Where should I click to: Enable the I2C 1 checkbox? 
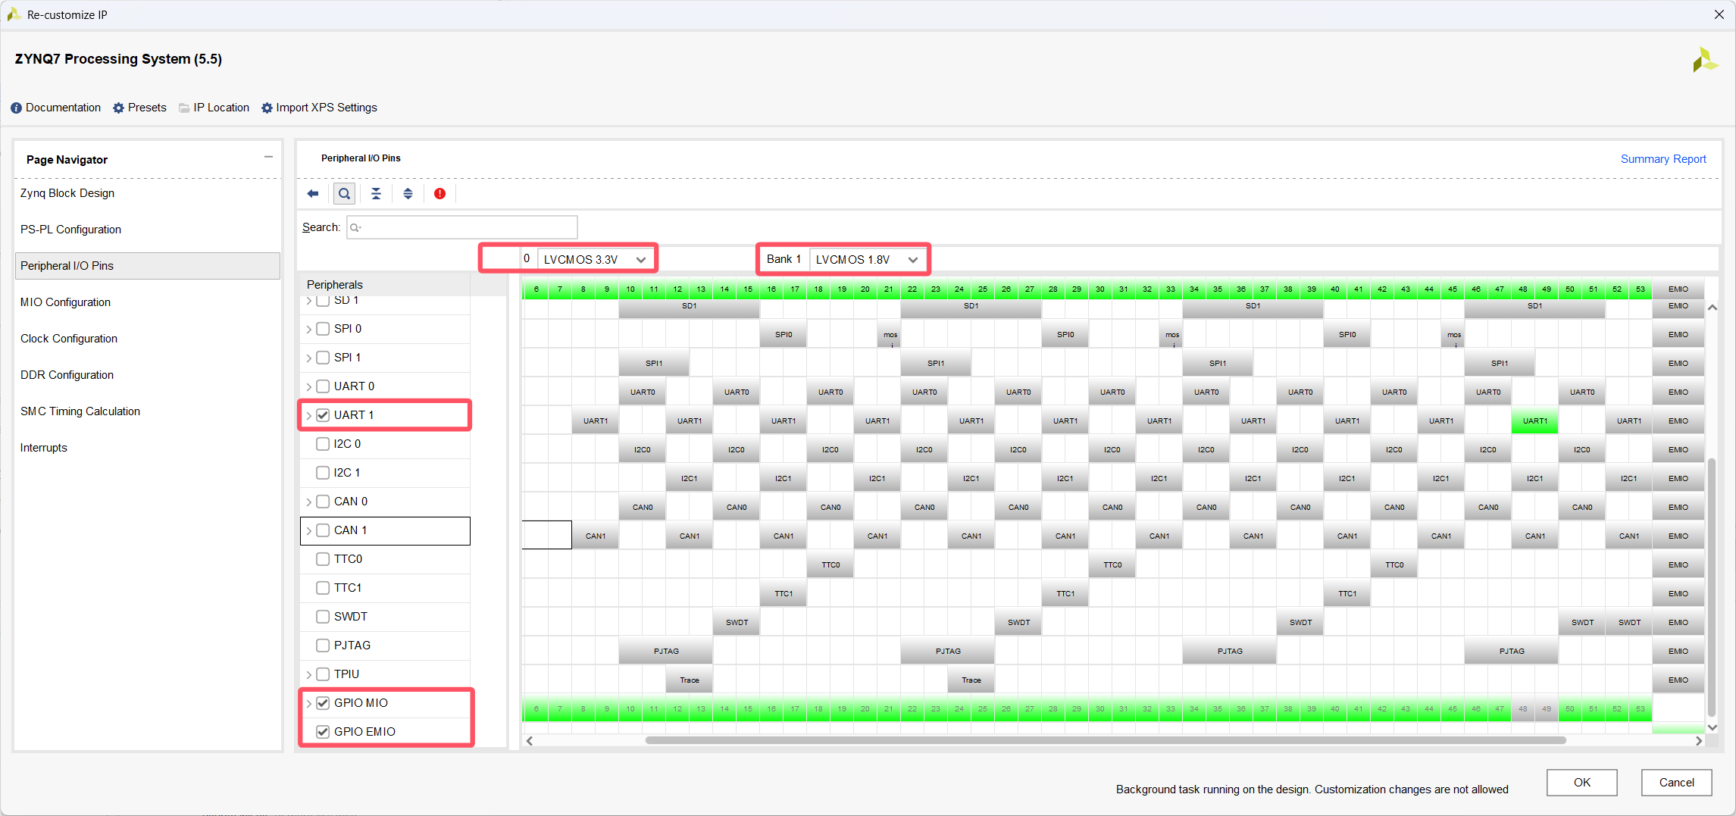point(323,473)
